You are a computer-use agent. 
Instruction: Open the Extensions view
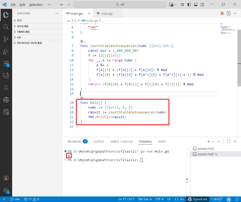click(6, 63)
